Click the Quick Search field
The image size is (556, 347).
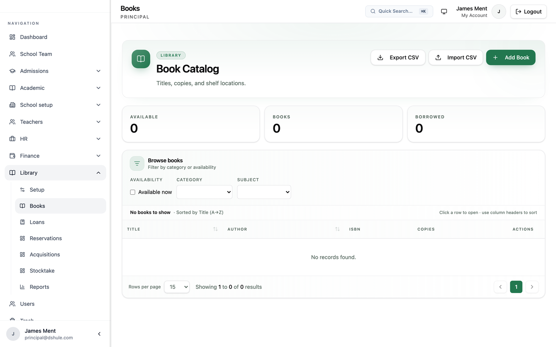399,11
